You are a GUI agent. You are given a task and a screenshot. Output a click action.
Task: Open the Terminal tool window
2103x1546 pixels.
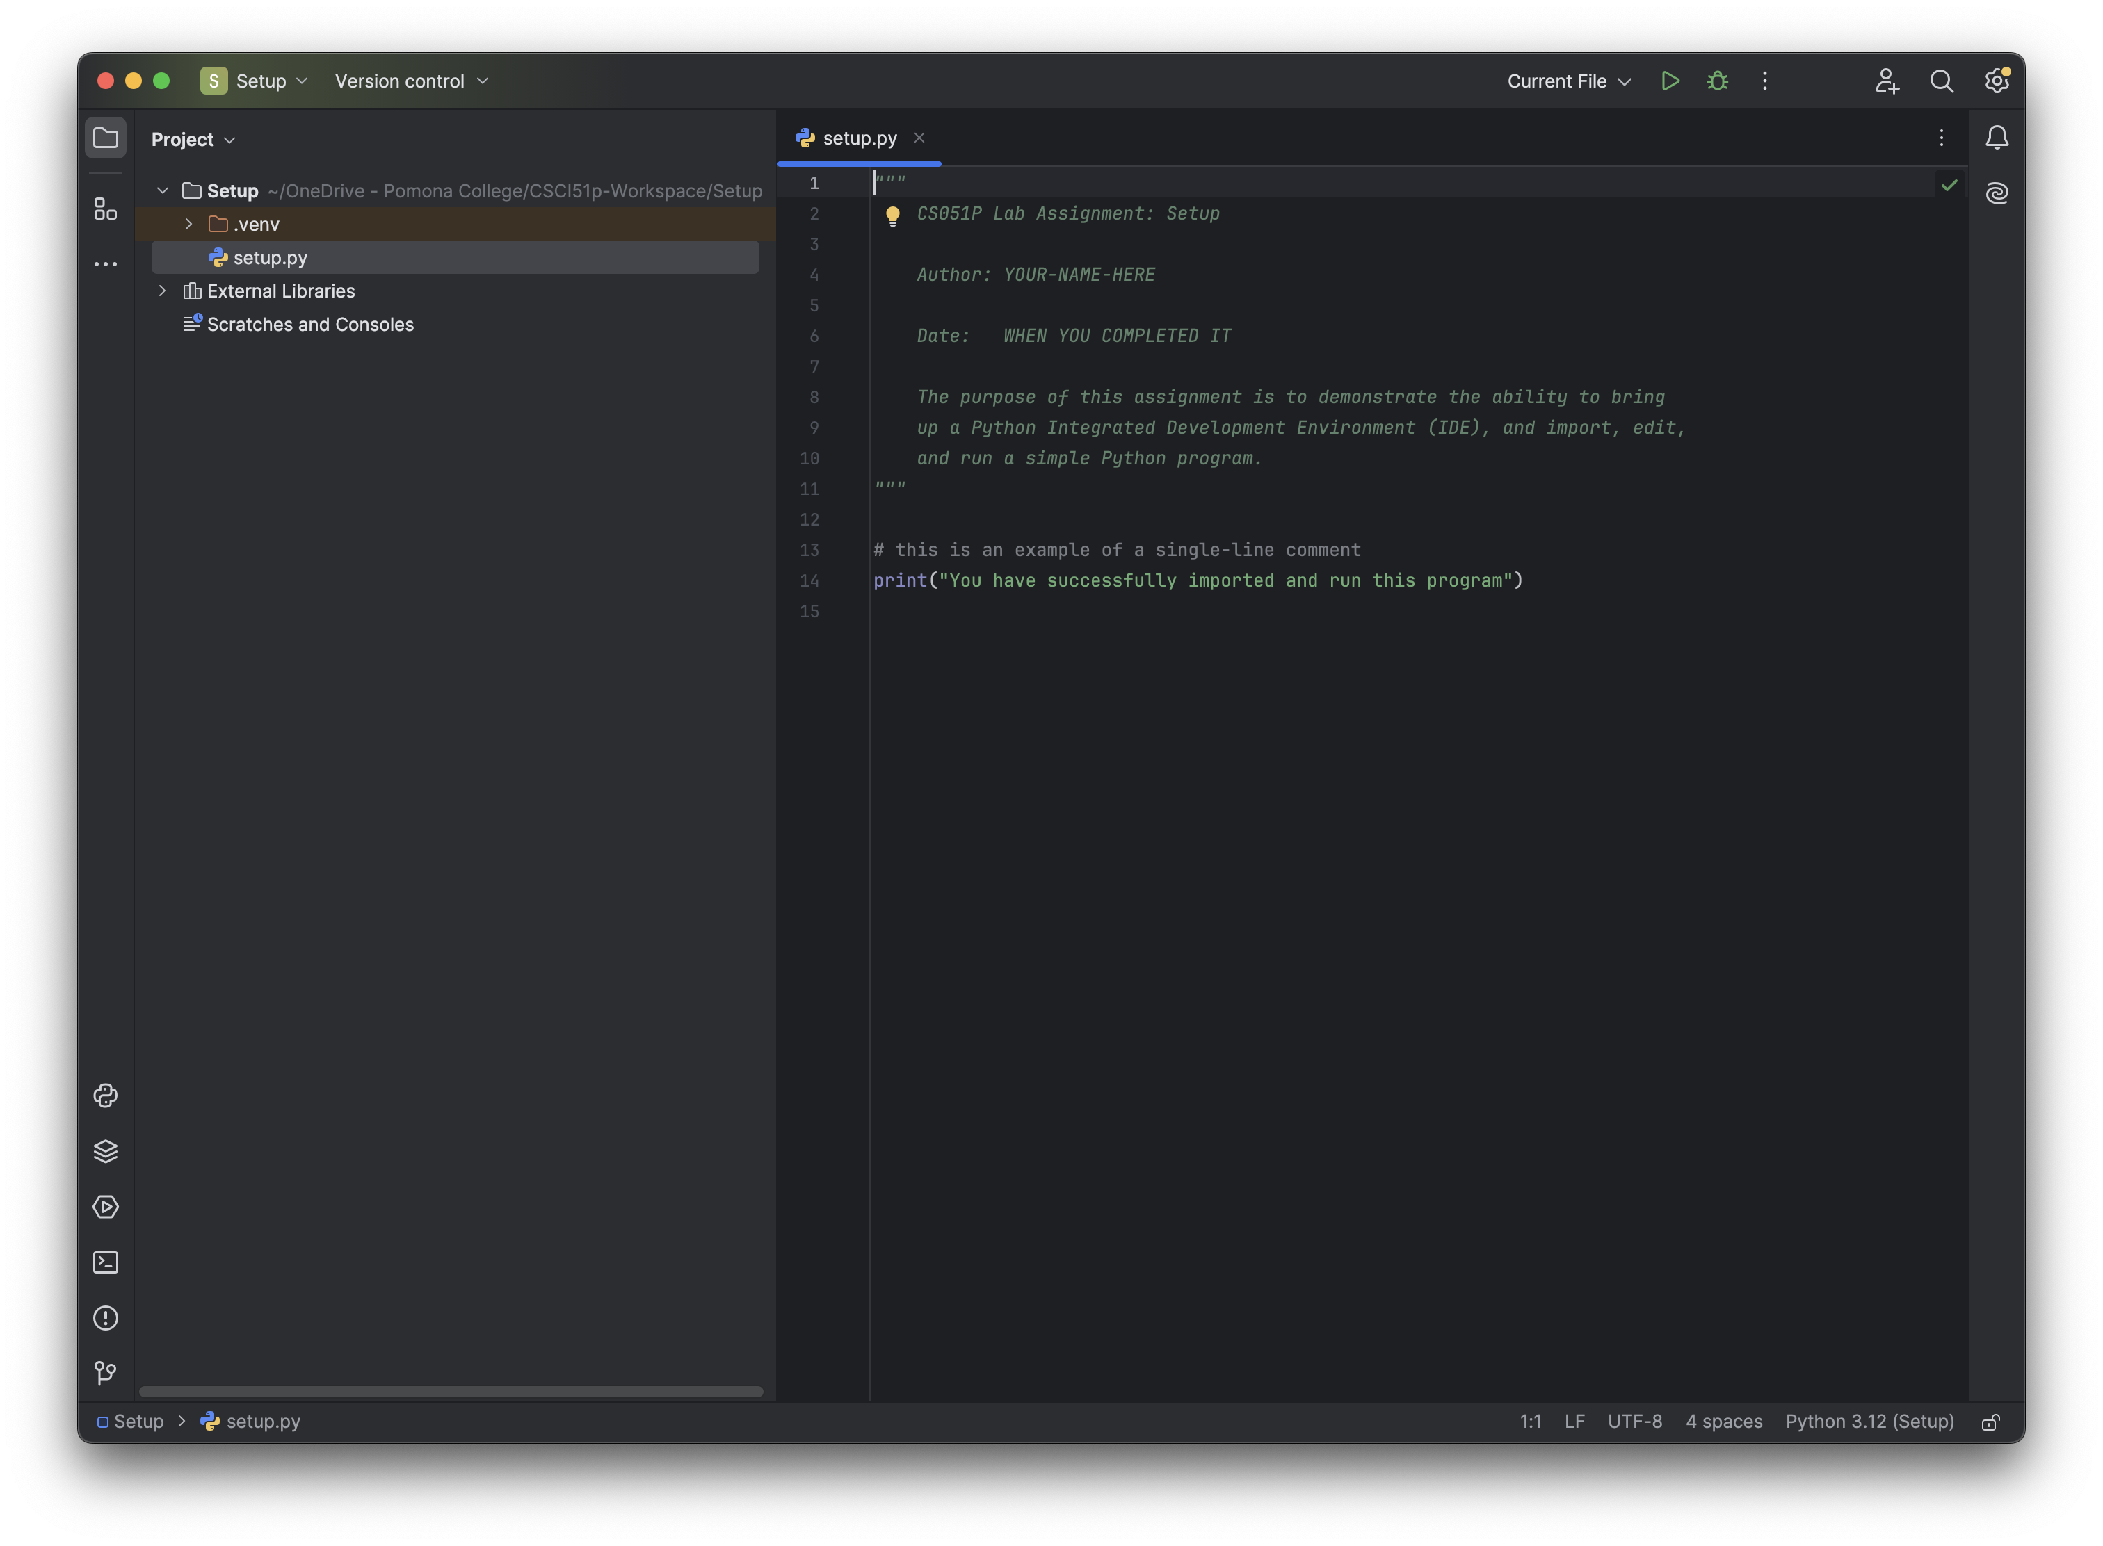106,1262
